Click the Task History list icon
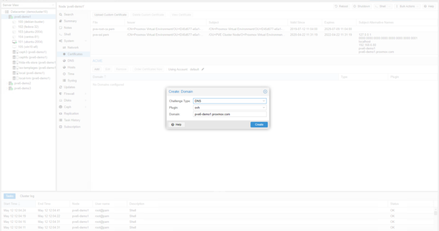The height and width of the screenshot is (231, 439). [x=61, y=120]
